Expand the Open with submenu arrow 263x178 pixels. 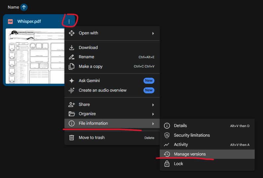point(153,33)
